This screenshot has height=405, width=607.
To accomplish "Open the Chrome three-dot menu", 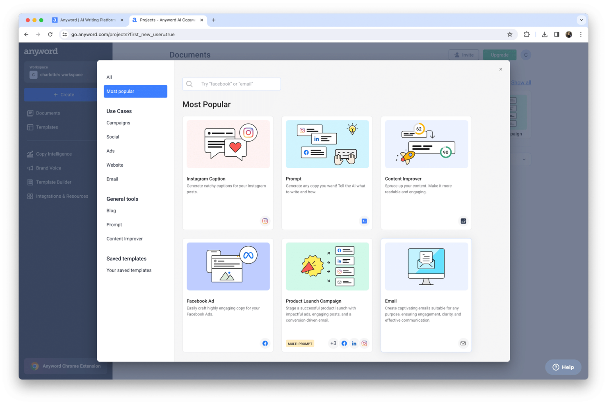I will [x=581, y=34].
